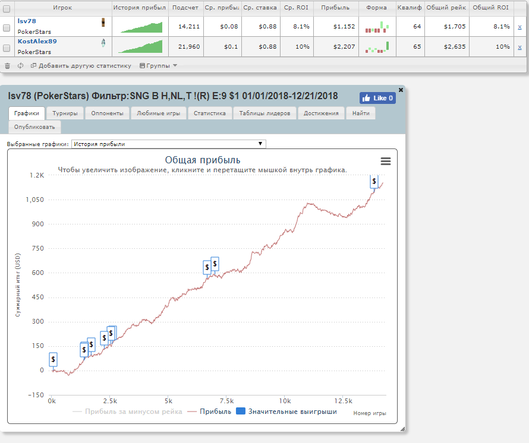This screenshot has height=443, width=529.
Task: Open player link lsv78
Action: 27,21
